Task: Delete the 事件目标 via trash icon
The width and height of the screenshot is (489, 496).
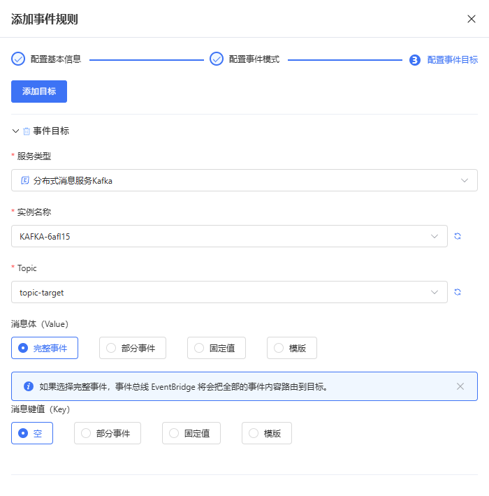Action: [27, 131]
